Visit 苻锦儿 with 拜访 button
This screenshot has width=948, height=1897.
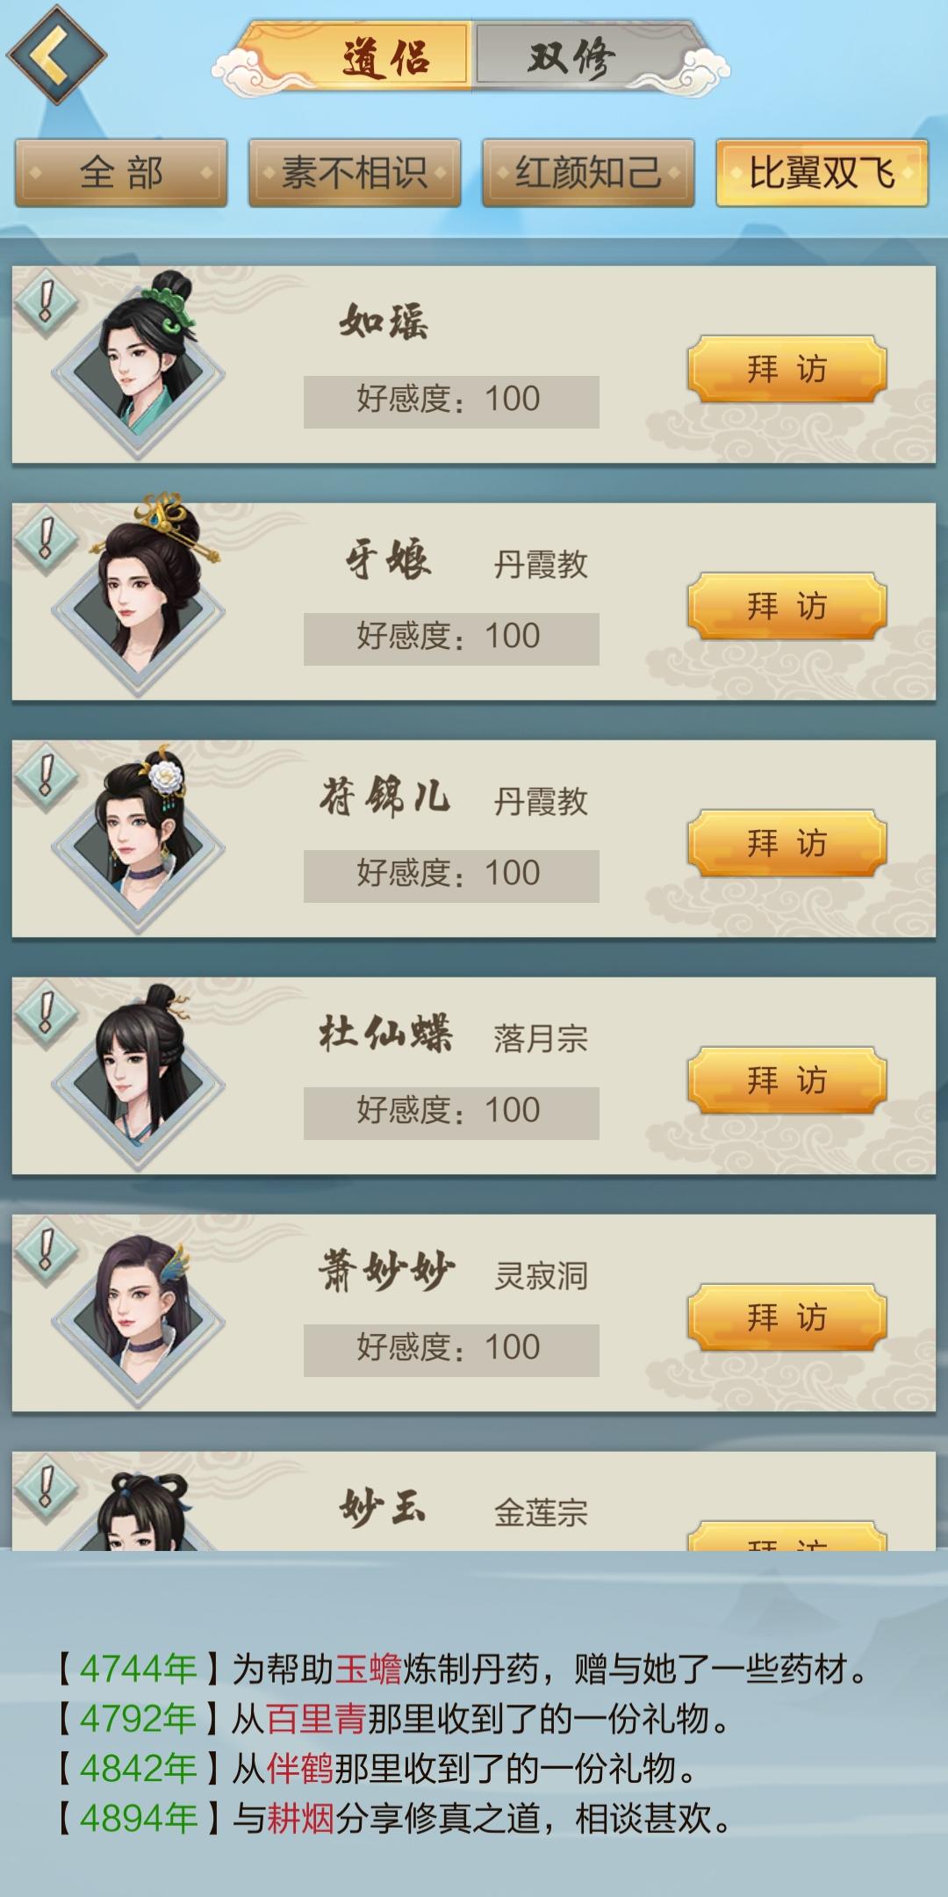pyautogui.click(x=787, y=843)
